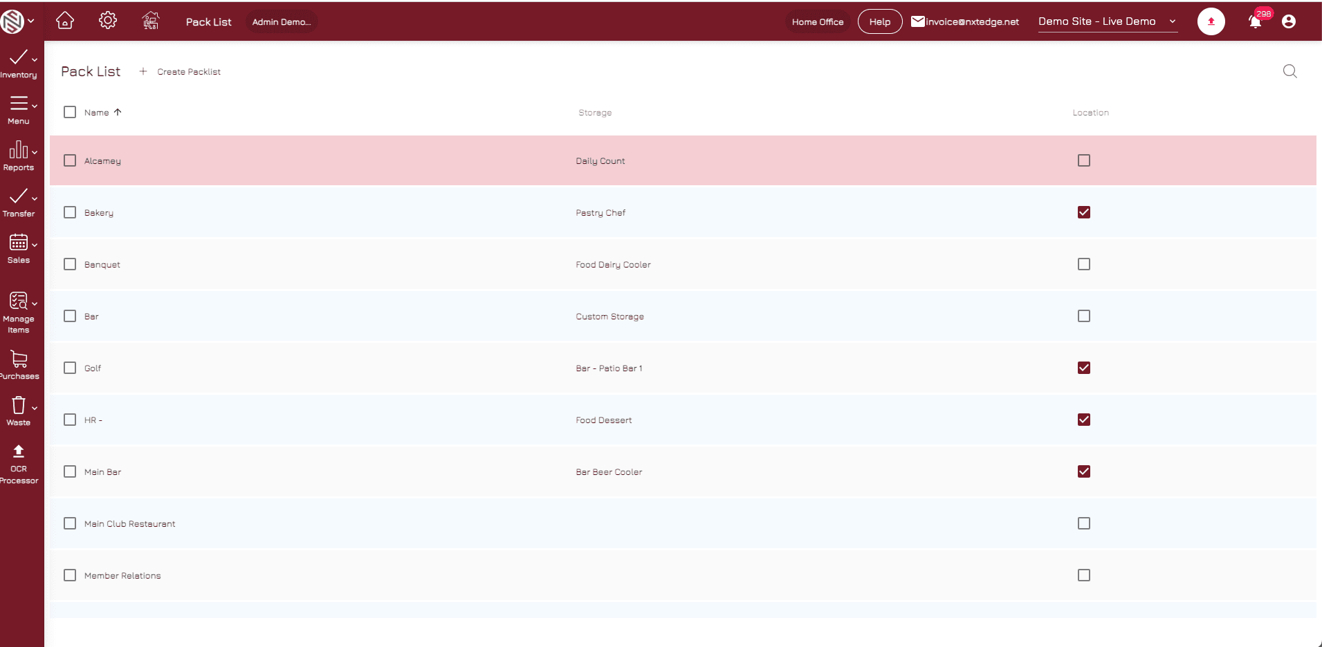This screenshot has height=647, width=1322.
Task: Open the Purchases cart icon
Action: (x=19, y=359)
